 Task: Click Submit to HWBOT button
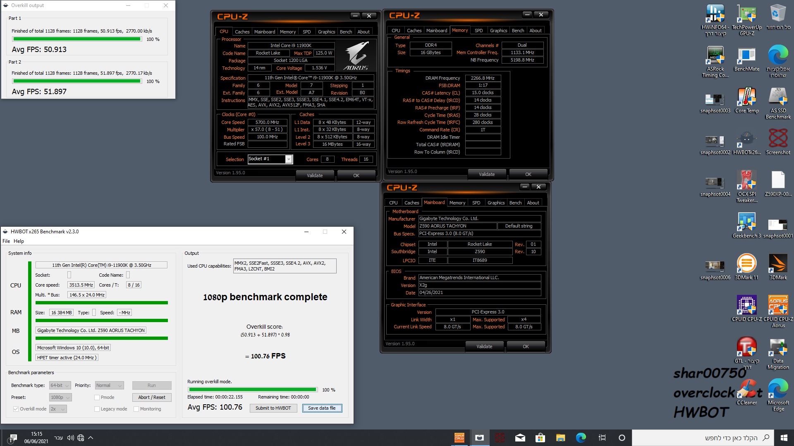click(x=273, y=408)
